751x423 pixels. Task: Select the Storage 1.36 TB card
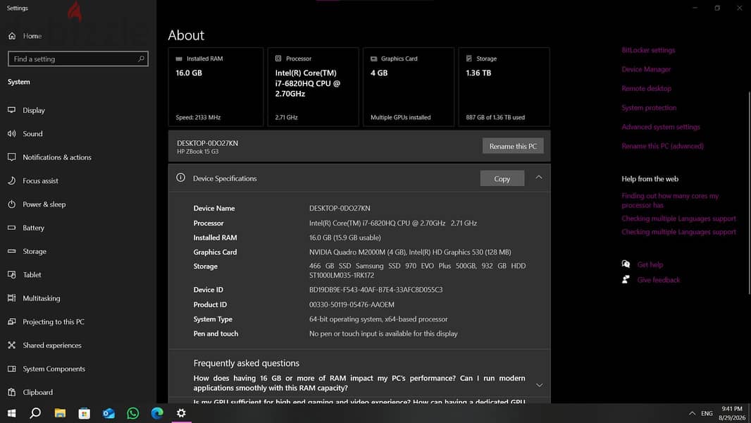click(504, 87)
